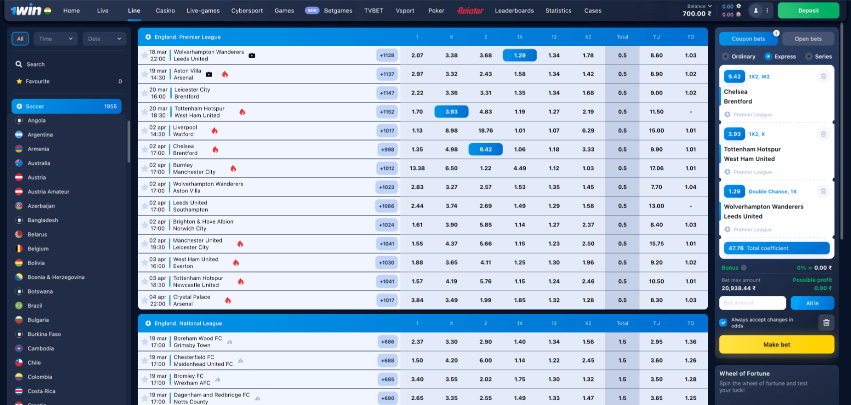Go to the Live menu item
The width and height of the screenshot is (851, 405).
point(103,10)
